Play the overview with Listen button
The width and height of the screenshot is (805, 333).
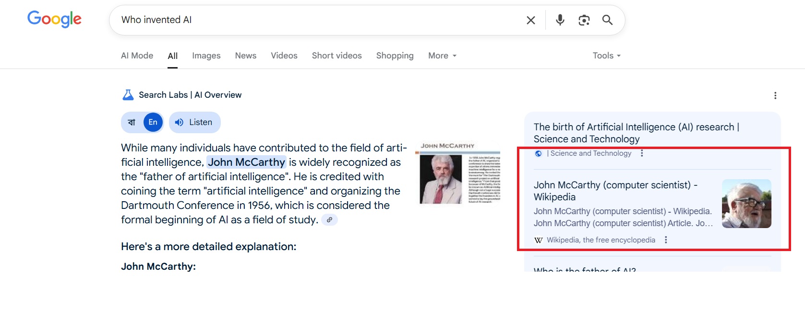click(x=194, y=122)
